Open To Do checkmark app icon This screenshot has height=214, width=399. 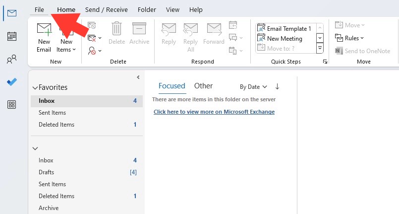click(x=12, y=82)
